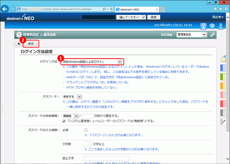Click the desknet's NEO logo
The width and height of the screenshot is (230, 164).
point(20,18)
